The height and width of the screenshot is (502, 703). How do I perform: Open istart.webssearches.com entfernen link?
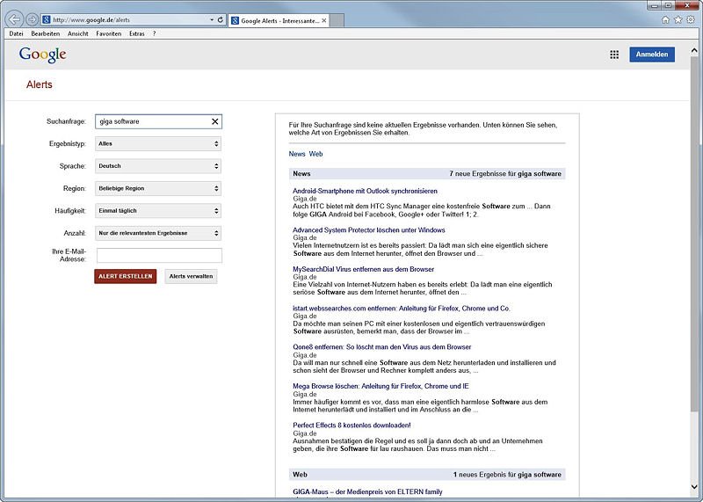pyautogui.click(x=402, y=309)
